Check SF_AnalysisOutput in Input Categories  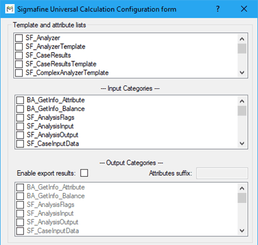[x=20, y=135]
